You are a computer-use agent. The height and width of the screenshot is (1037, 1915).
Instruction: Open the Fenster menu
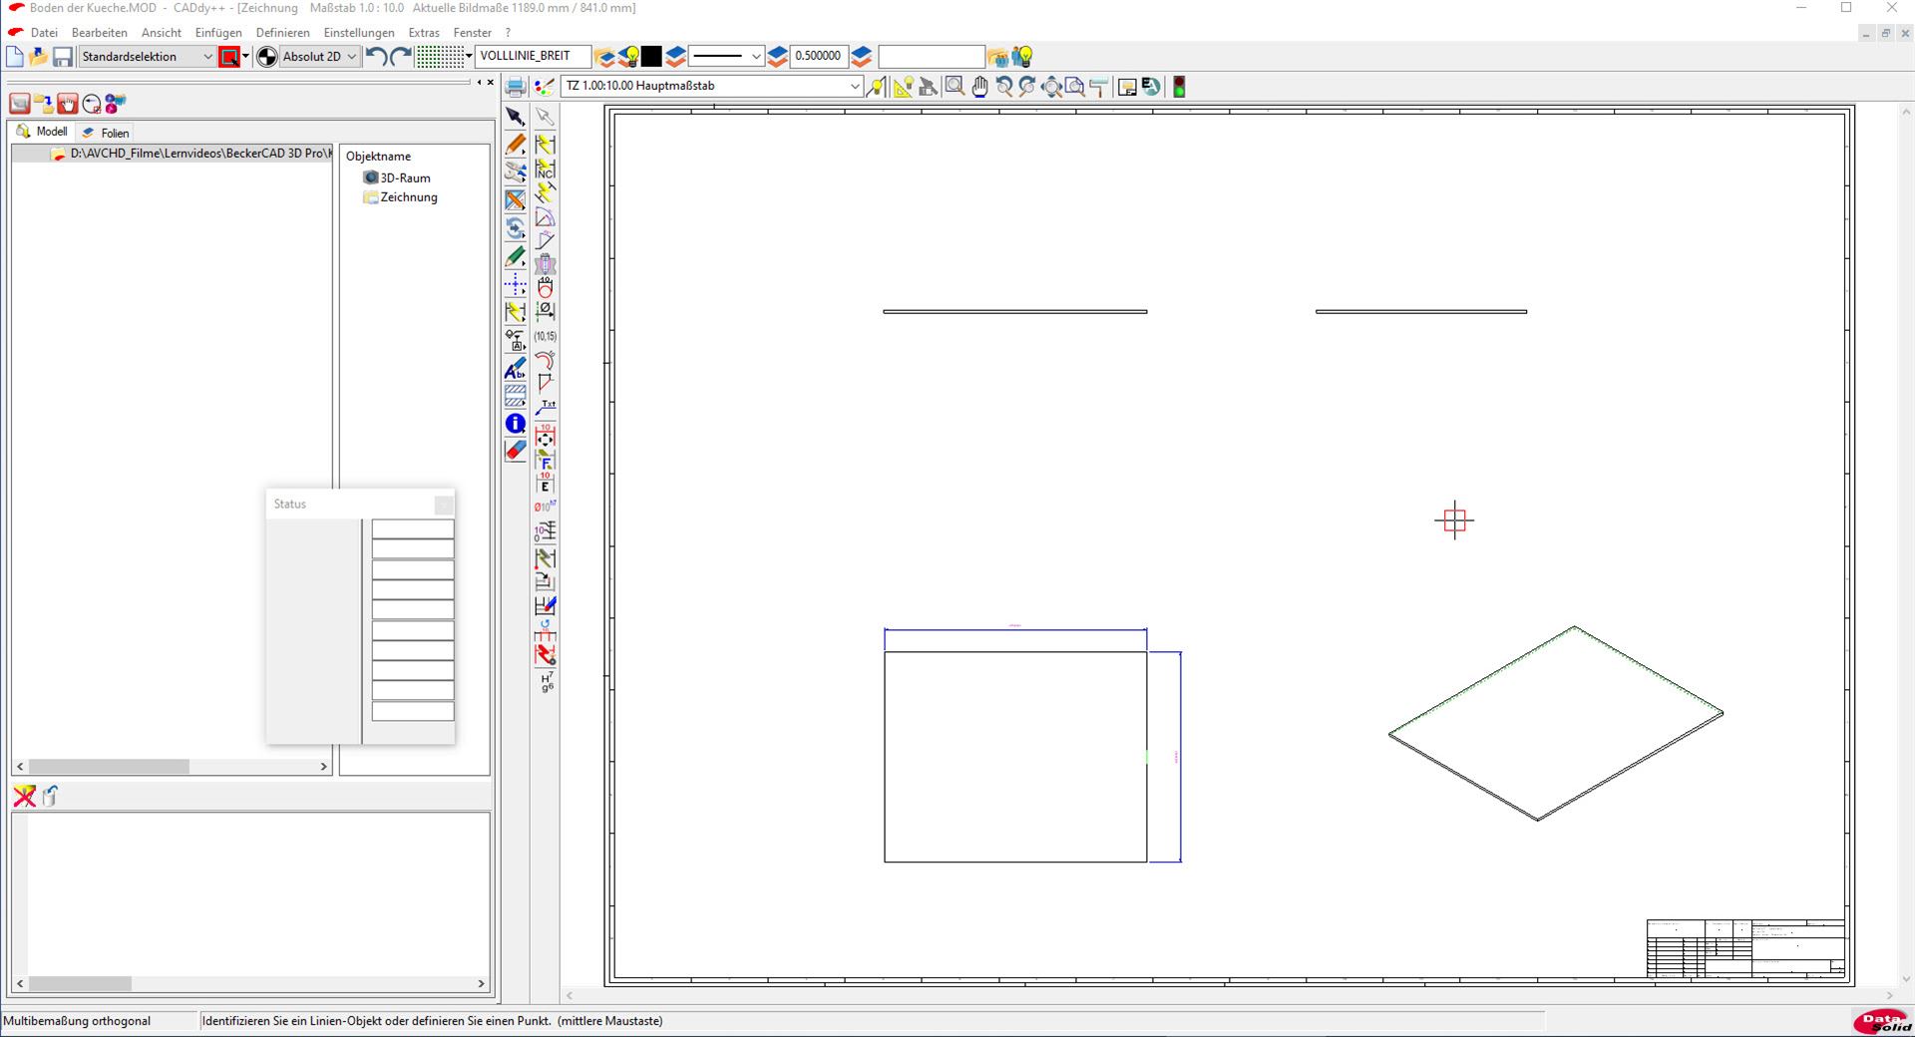(x=473, y=33)
